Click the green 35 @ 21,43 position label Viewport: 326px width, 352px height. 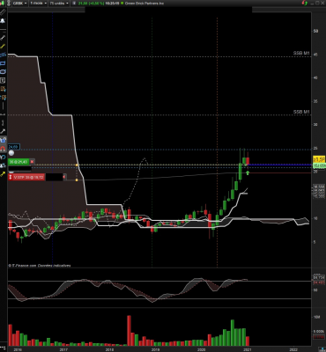(x=19, y=162)
